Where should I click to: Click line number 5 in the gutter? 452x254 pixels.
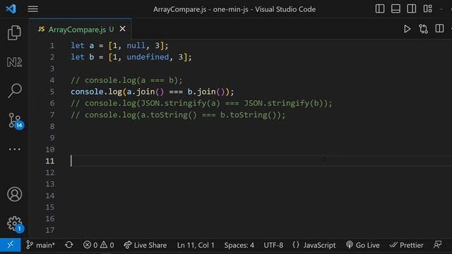click(52, 92)
